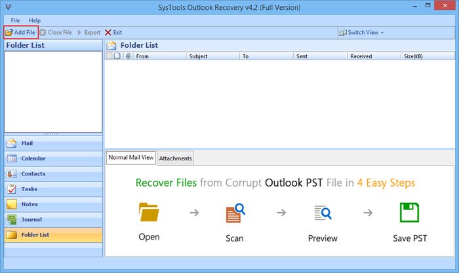Expand the Switch View dropdown

[x=362, y=32]
